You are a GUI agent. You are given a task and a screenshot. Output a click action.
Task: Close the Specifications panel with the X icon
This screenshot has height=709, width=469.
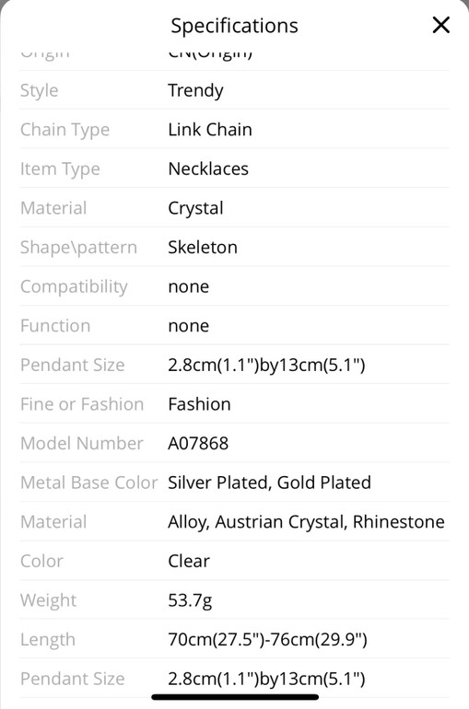441,25
